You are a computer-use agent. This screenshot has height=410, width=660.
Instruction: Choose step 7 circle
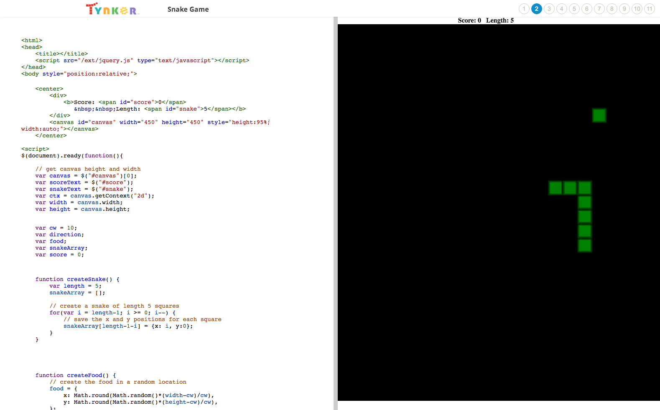599,9
